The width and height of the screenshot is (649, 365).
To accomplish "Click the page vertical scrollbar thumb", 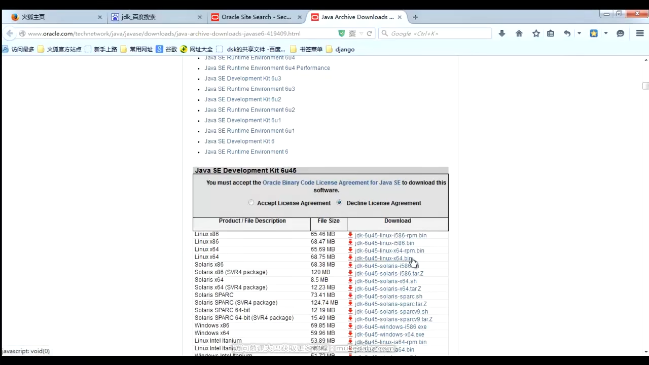I will tap(645, 86).
